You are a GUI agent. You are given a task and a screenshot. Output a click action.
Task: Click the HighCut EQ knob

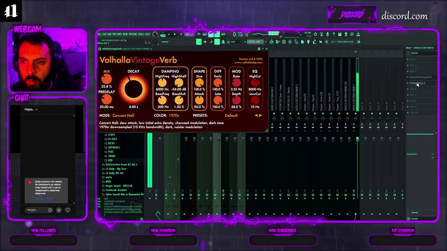(x=255, y=83)
